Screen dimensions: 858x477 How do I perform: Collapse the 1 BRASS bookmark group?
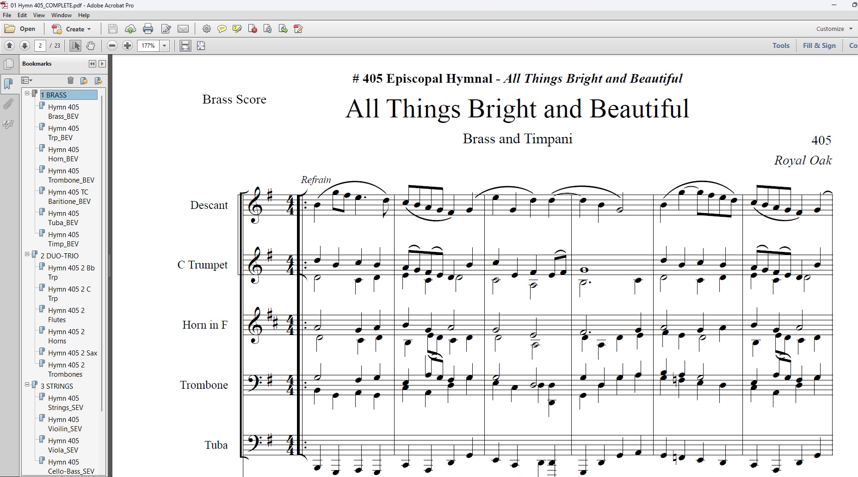(28, 93)
